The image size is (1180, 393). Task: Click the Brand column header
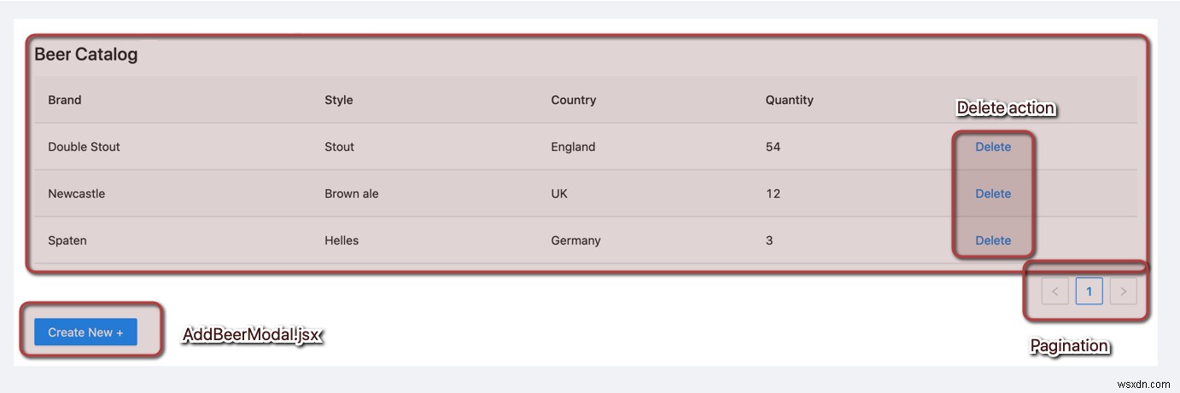[x=65, y=100]
